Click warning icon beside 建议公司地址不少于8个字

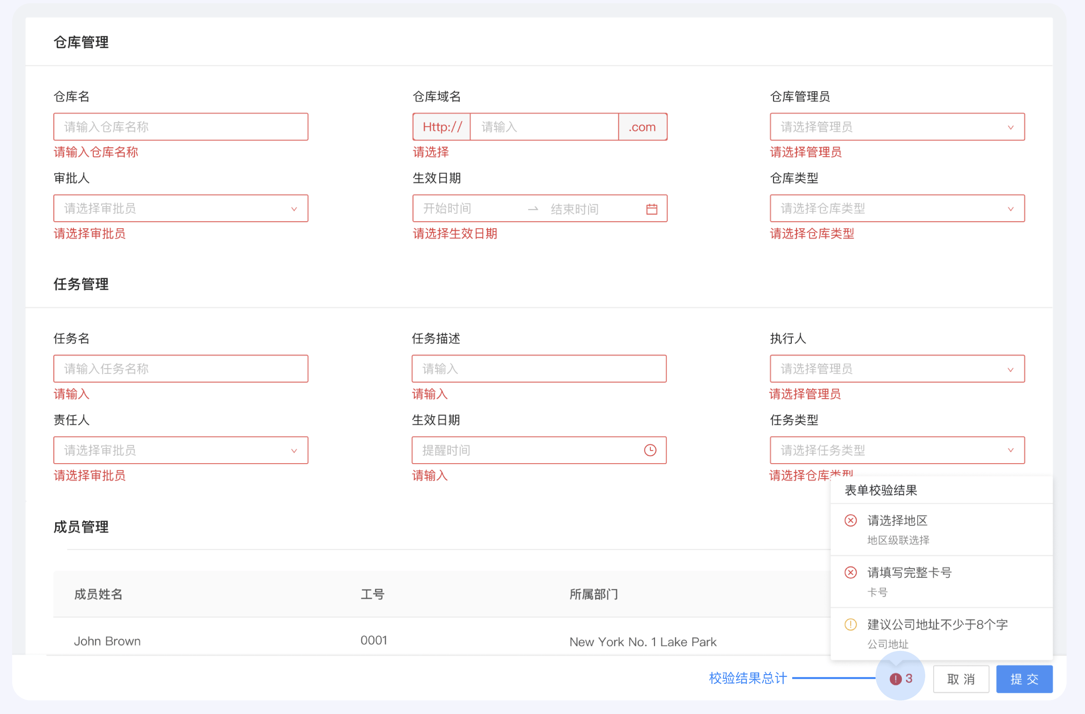(850, 624)
